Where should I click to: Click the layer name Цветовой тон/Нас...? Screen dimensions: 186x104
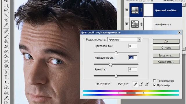point(167,10)
